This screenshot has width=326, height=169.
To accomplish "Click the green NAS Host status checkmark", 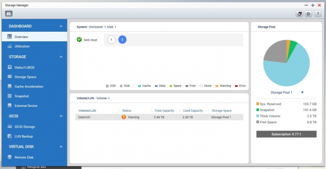I will pos(79,39).
